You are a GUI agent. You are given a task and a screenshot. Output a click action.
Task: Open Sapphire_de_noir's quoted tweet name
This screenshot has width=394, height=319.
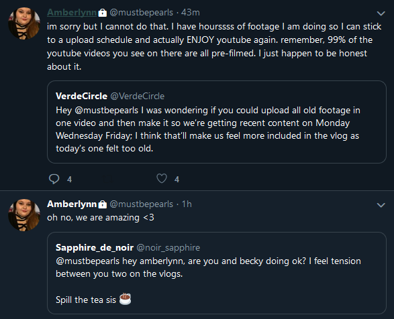click(x=95, y=248)
